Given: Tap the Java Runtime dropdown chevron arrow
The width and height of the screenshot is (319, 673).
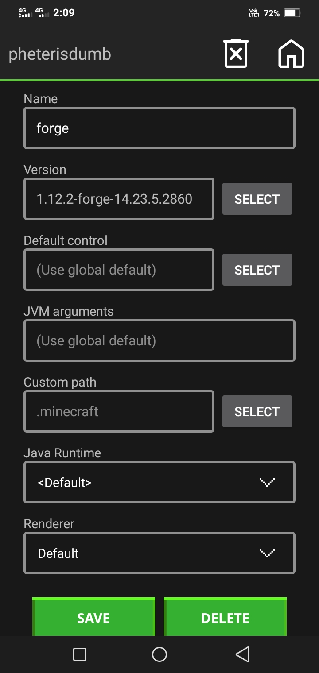Looking at the screenshot, I should pyautogui.click(x=267, y=482).
